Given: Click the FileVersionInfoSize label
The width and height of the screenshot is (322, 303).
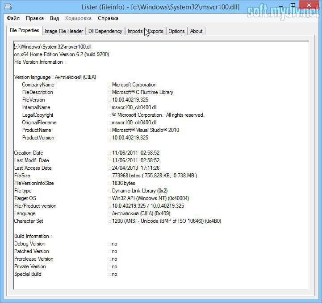Looking at the screenshot, I should [34, 183].
